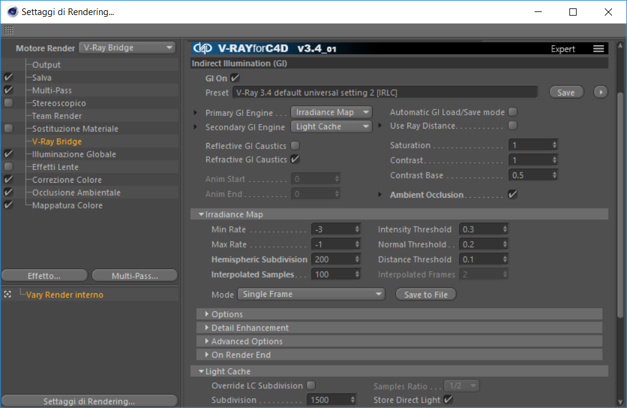Click the round arrow button next to Save
The image size is (627, 408).
600,92
